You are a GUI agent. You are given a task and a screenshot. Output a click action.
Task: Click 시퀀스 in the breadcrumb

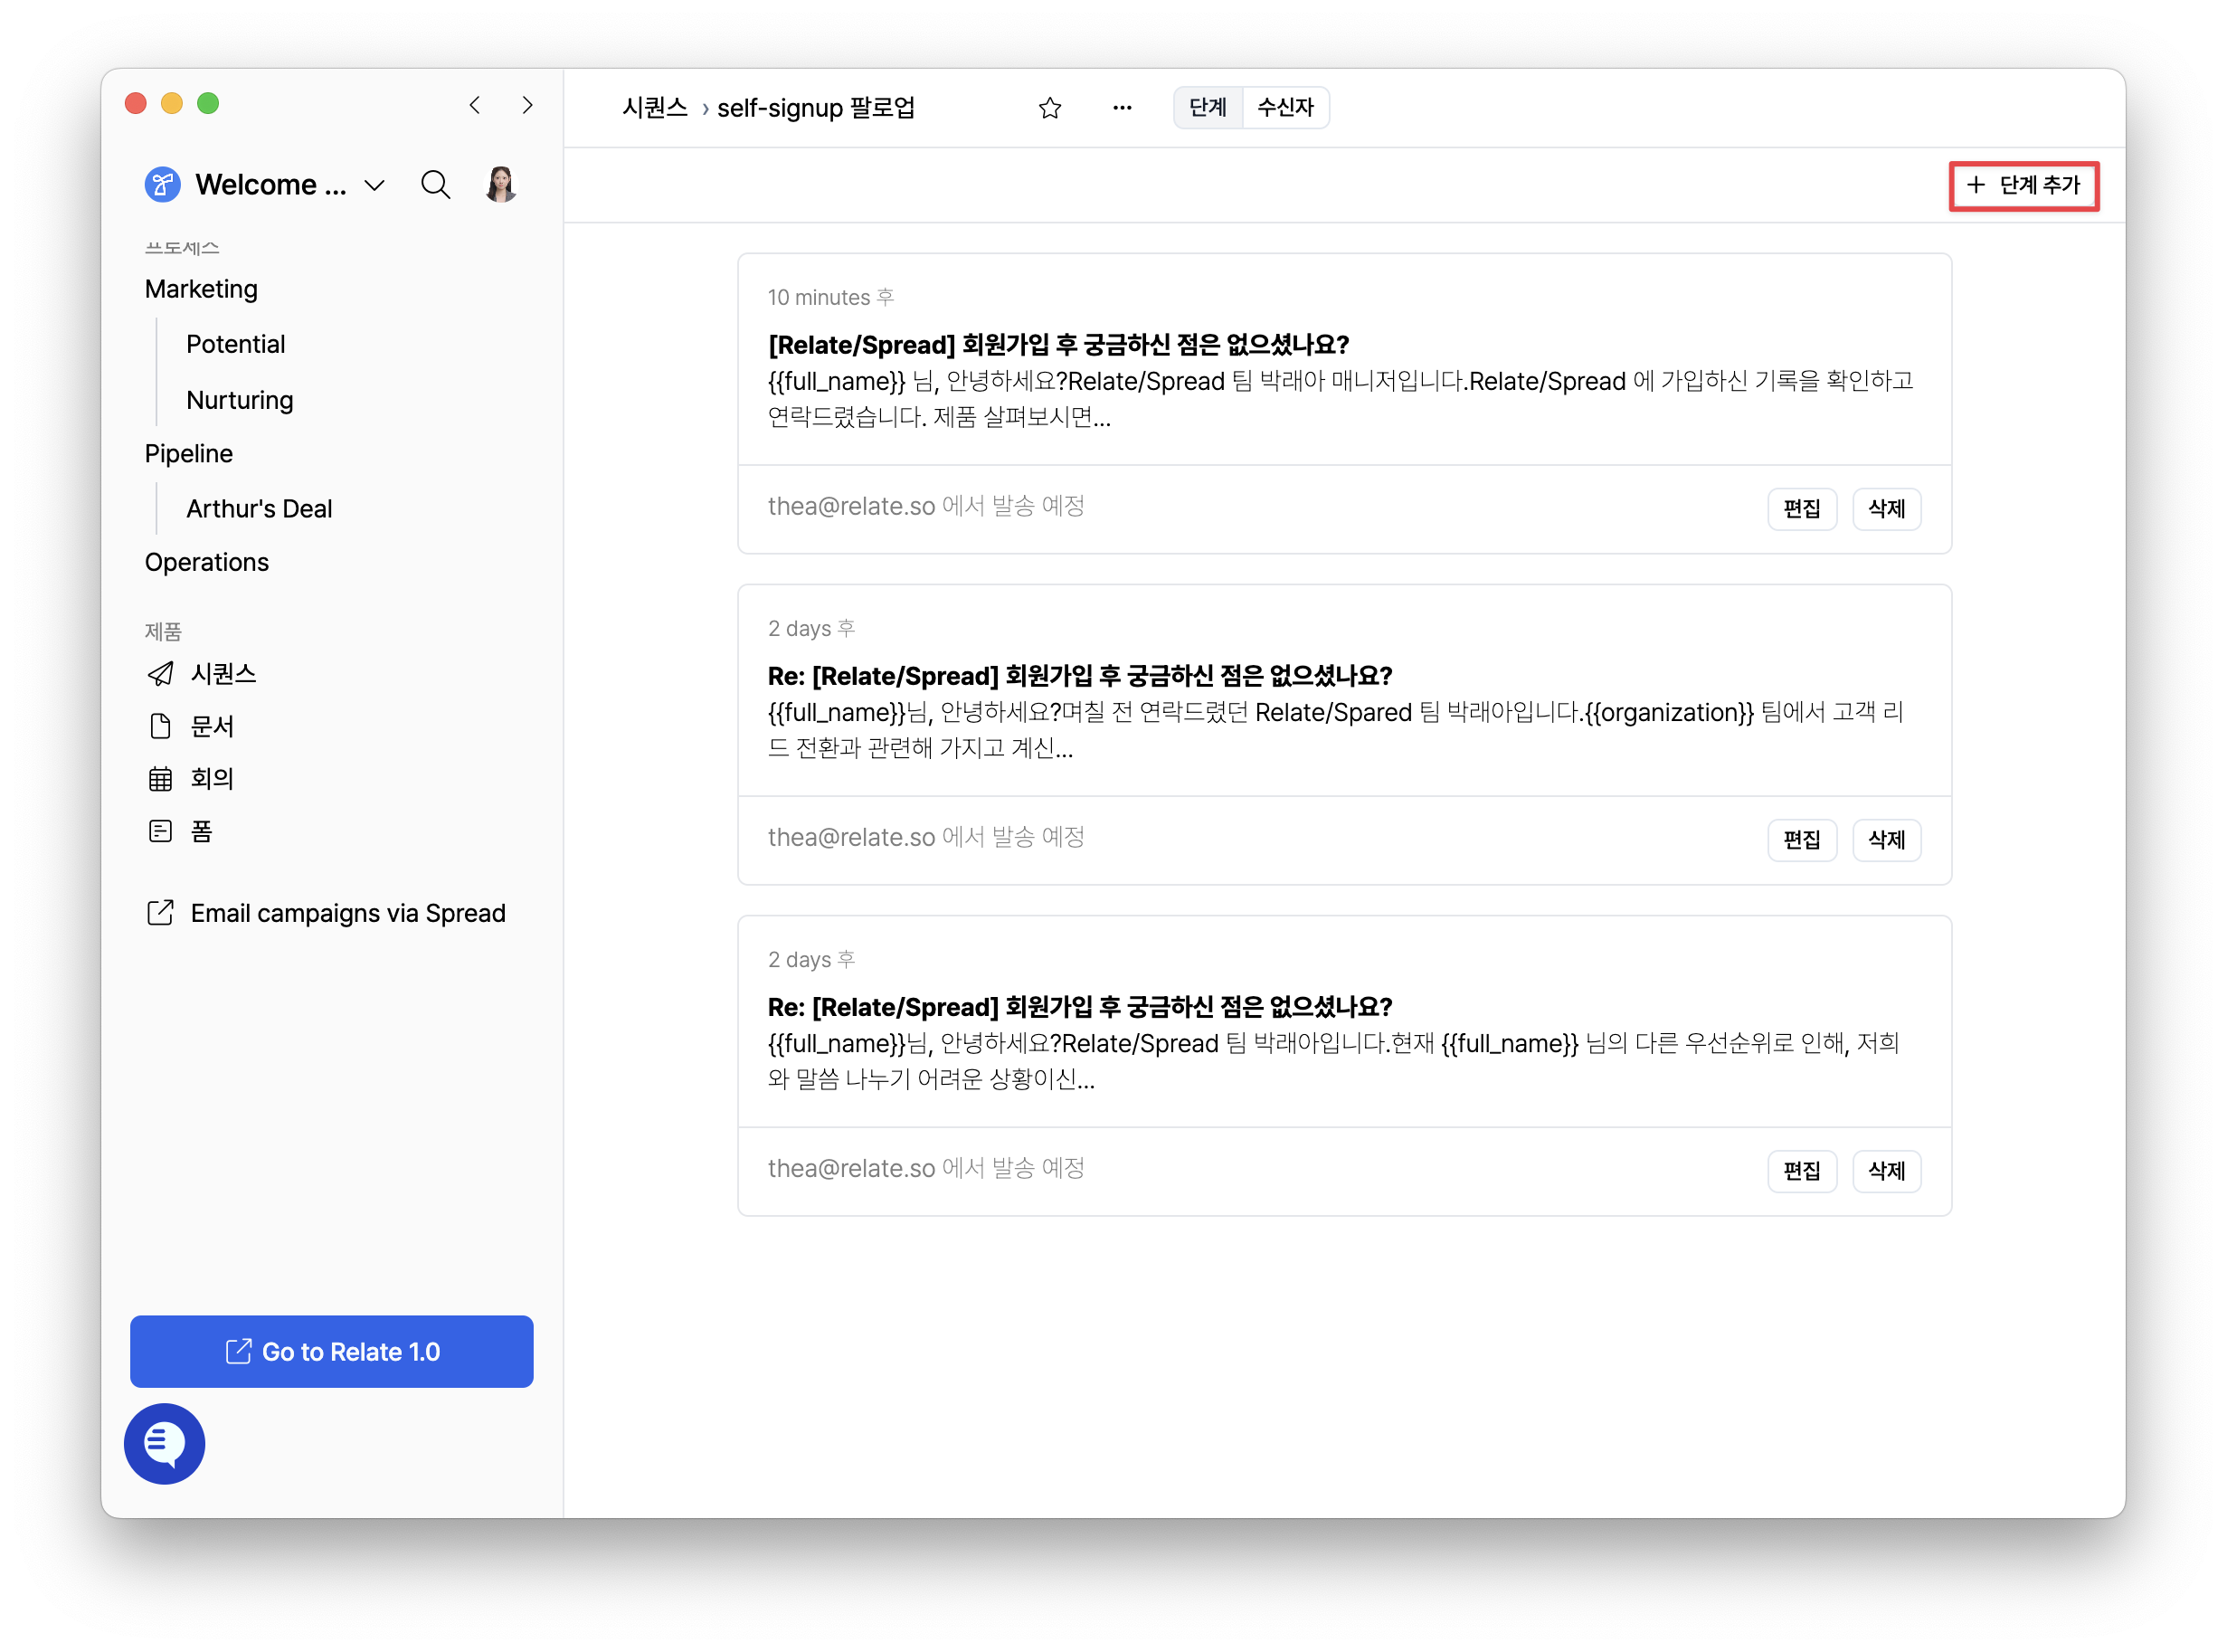pos(655,108)
